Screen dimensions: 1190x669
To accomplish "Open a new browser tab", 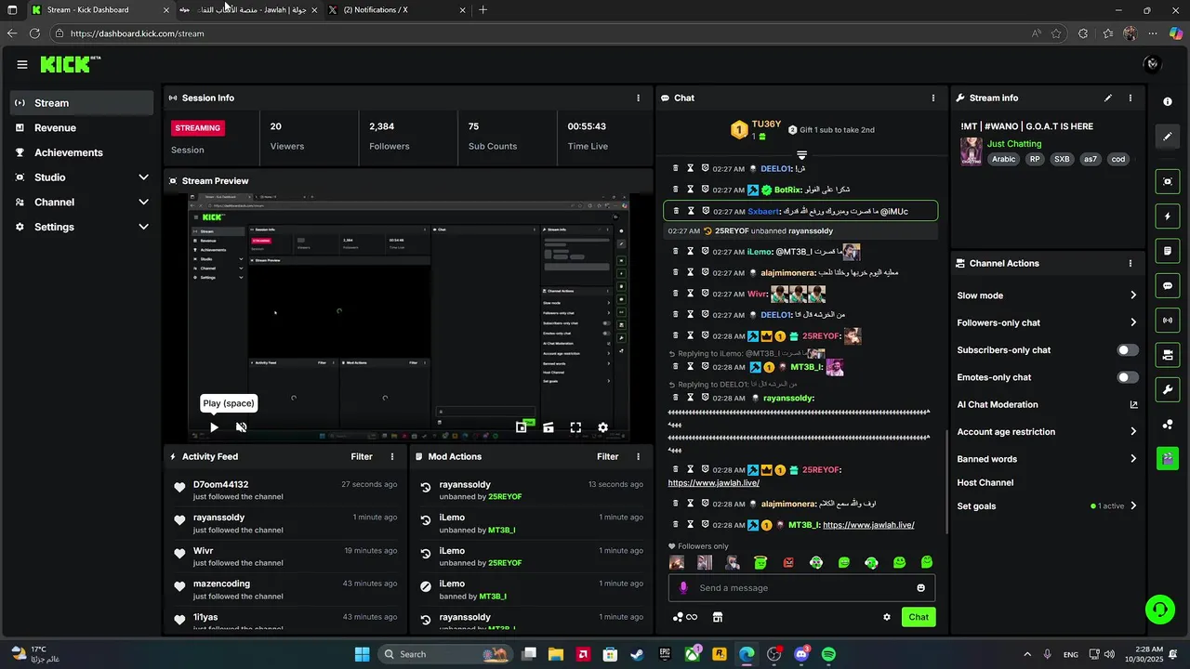I will 483,10.
